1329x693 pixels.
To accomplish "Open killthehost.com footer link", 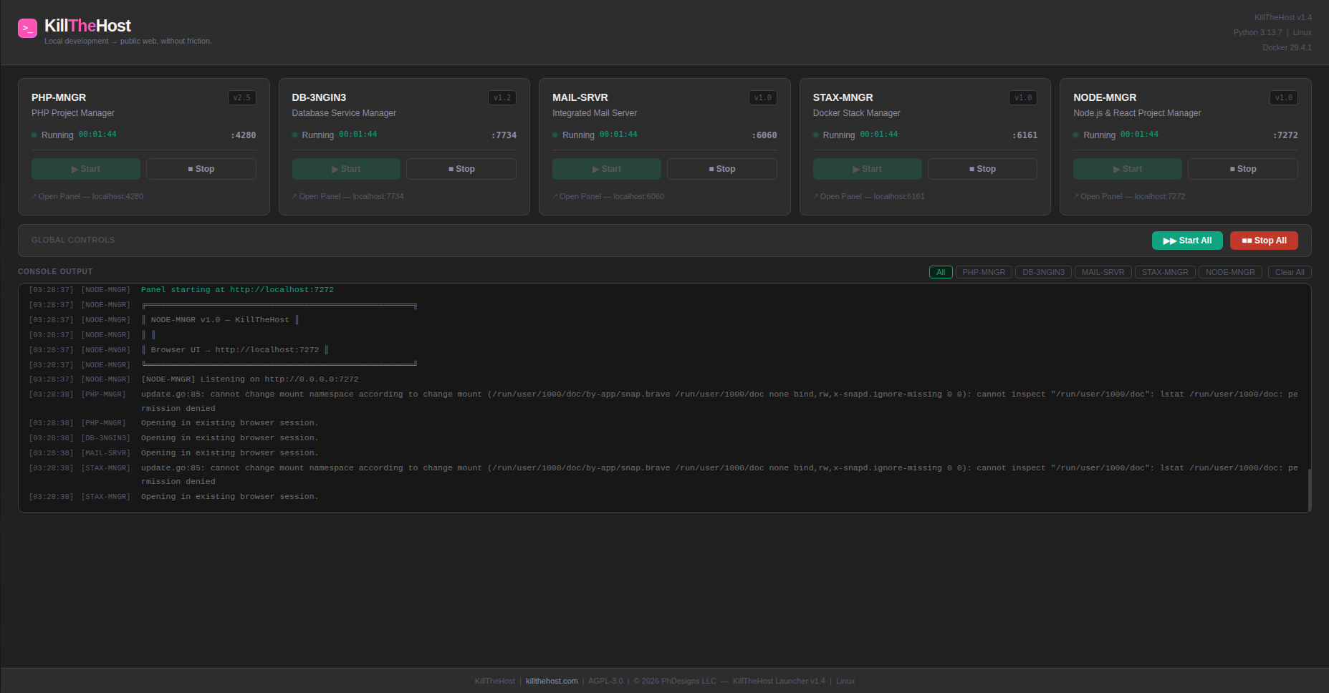I will pyautogui.click(x=552, y=681).
